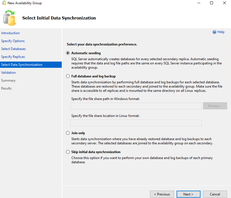Image resolution: width=231 pixels, height=198 pixels.
Task: Click the Linux format file share location field
Action: (136, 123)
